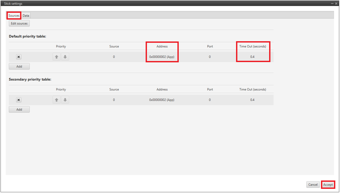
Task: Move Default priority table row down
Action: 65,57
